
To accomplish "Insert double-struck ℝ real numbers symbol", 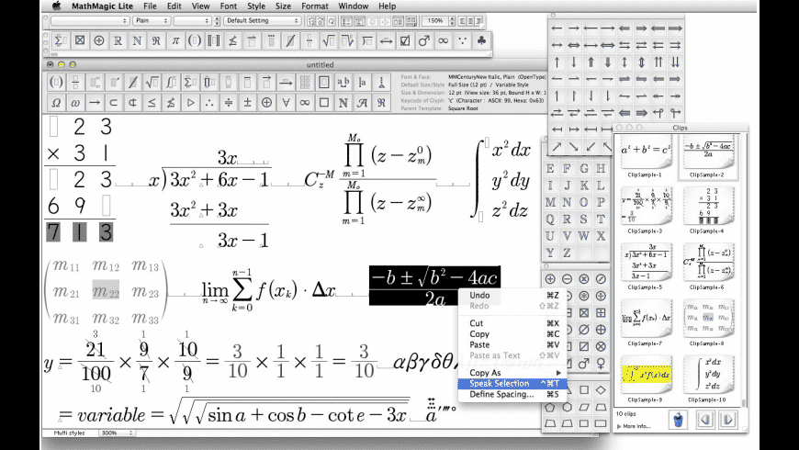I will point(118,40).
